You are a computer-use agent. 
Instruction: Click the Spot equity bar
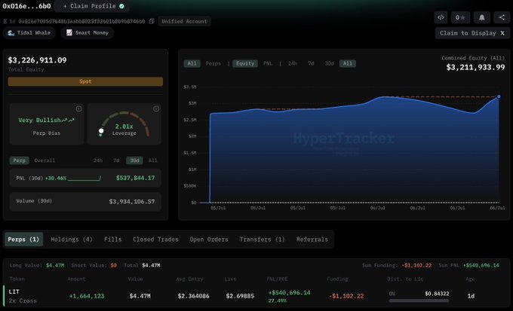click(x=85, y=81)
